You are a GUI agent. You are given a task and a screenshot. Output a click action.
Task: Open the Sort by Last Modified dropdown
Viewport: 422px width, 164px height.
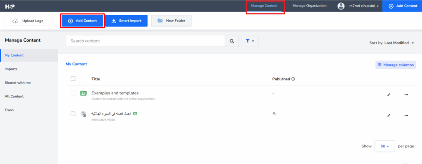pyautogui.click(x=392, y=43)
